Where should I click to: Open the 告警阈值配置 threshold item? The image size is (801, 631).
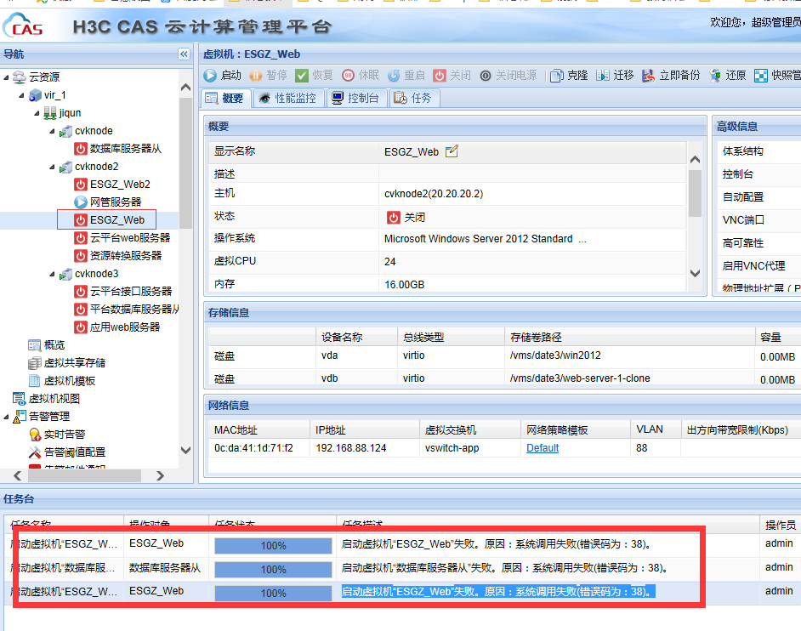(x=67, y=452)
